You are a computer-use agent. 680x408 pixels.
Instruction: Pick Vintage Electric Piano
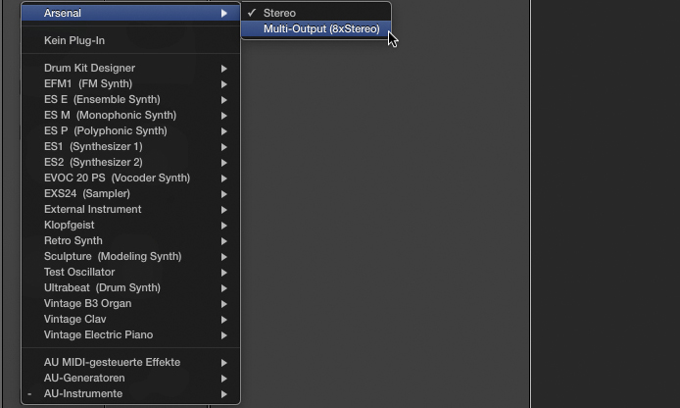130,334
